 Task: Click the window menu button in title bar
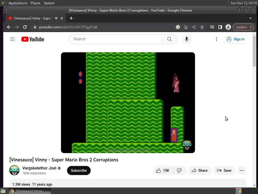coord(6,10)
